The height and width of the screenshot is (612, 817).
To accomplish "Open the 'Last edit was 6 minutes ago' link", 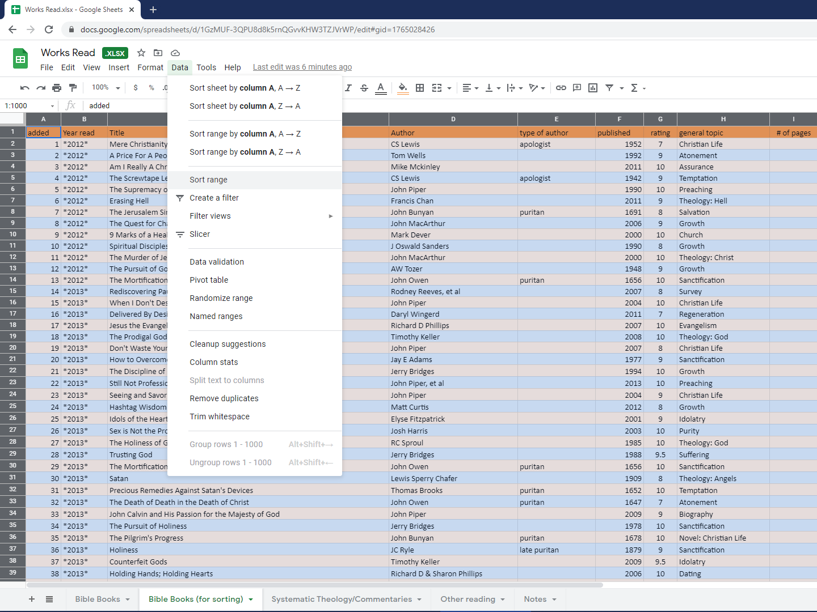I will tap(302, 67).
